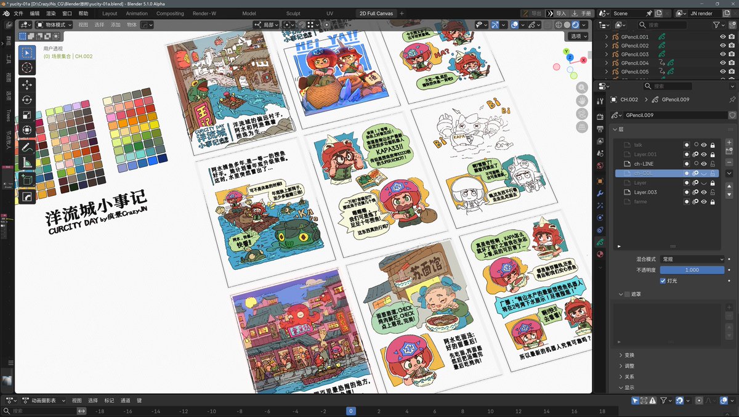Click the 不透明度 opacity slider
The image size is (739, 417).
point(692,270)
